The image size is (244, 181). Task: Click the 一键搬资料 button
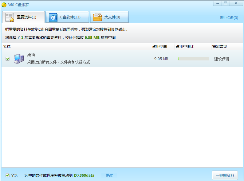click(225, 175)
